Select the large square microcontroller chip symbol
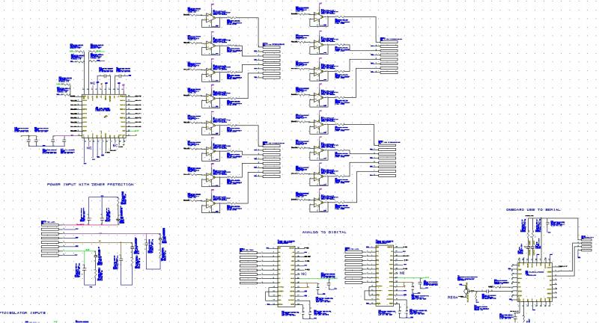This screenshot has height=323, width=599. tap(103, 115)
